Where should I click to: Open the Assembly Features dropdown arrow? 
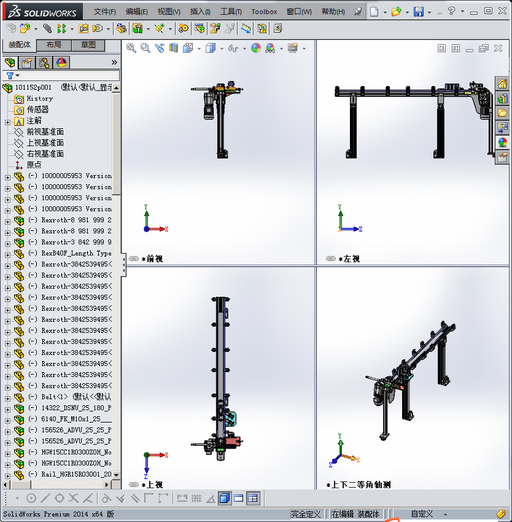click(148, 29)
